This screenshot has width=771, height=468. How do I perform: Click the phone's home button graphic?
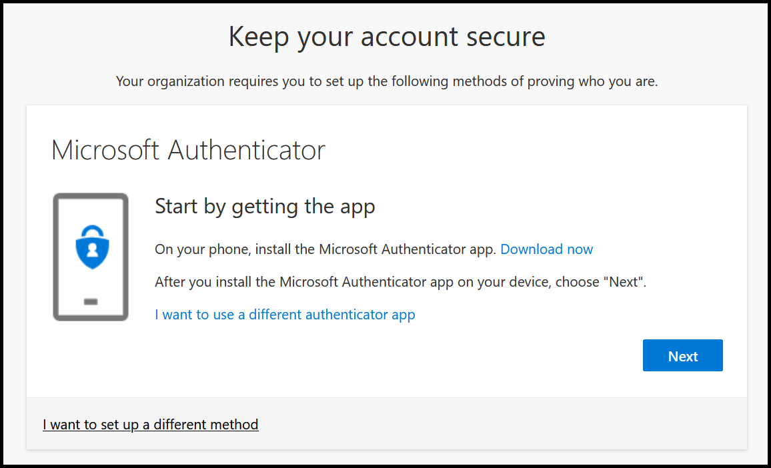coord(91,301)
